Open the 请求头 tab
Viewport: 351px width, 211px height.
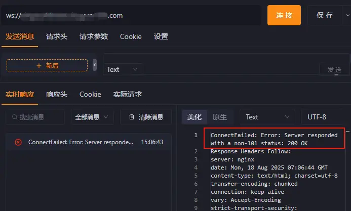[57, 36]
